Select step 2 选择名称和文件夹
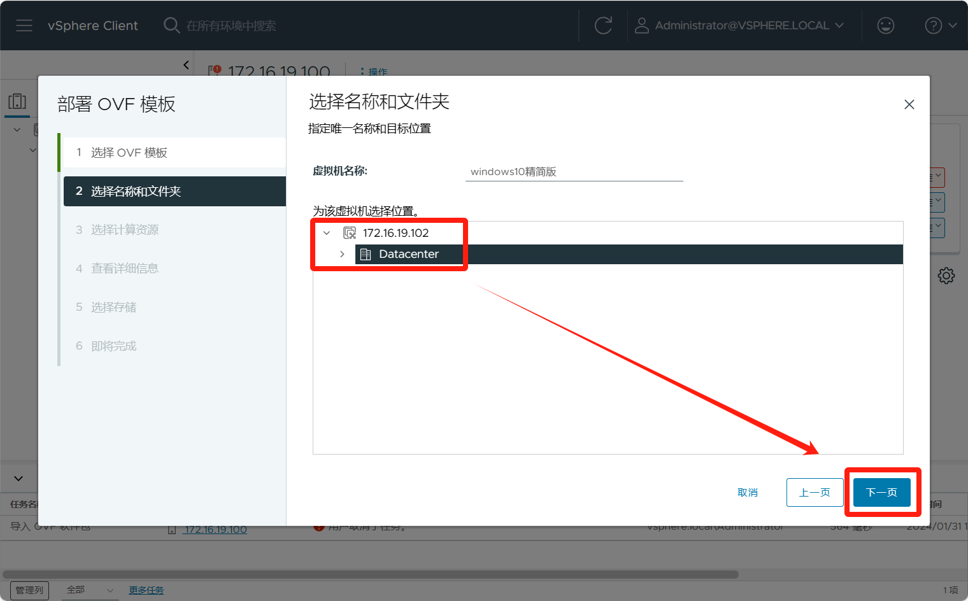The image size is (968, 601). [x=136, y=191]
